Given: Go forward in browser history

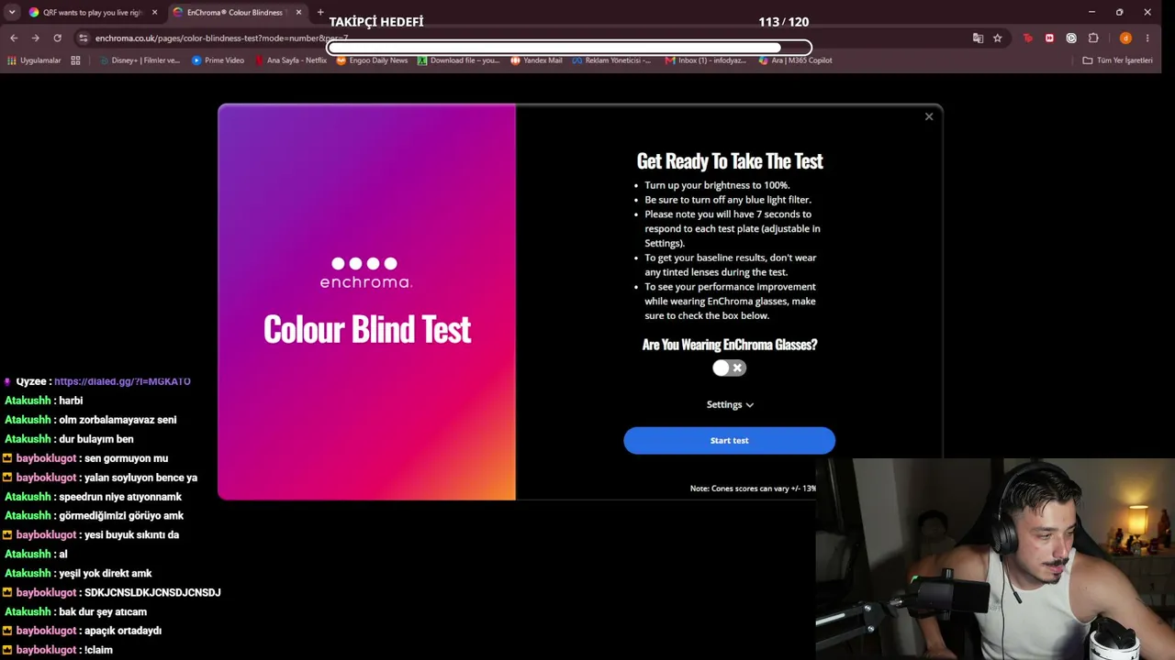Looking at the screenshot, I should pyautogui.click(x=35, y=38).
